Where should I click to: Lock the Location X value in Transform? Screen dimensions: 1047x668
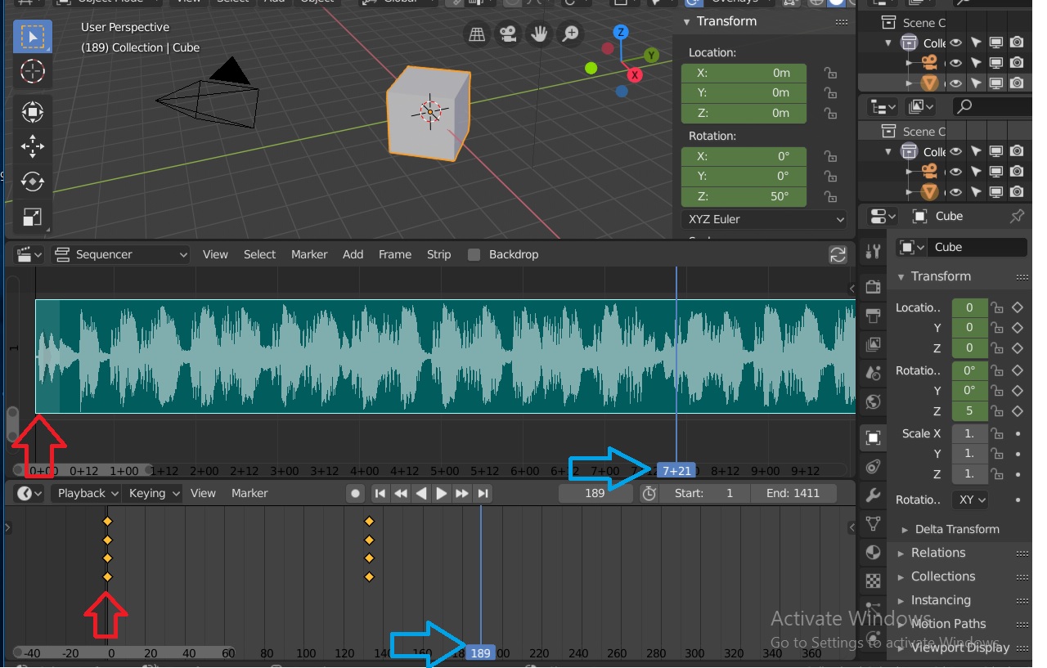point(830,73)
